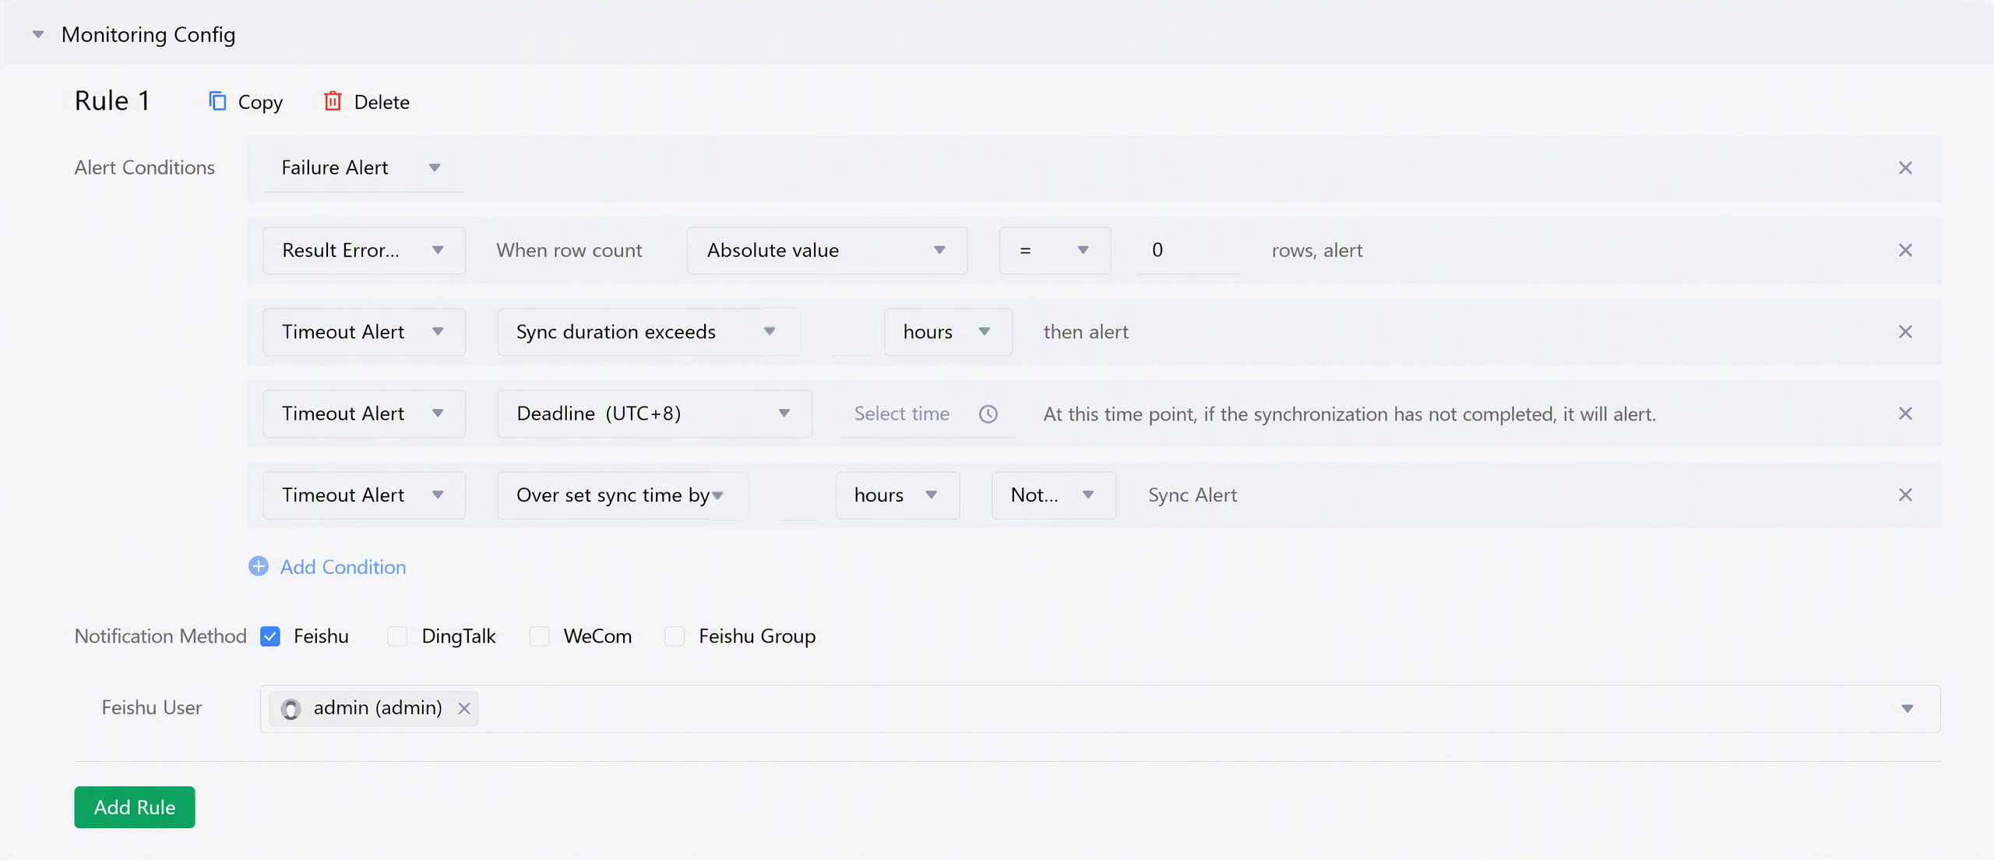Open the Not... dropdown

pos(1053,495)
